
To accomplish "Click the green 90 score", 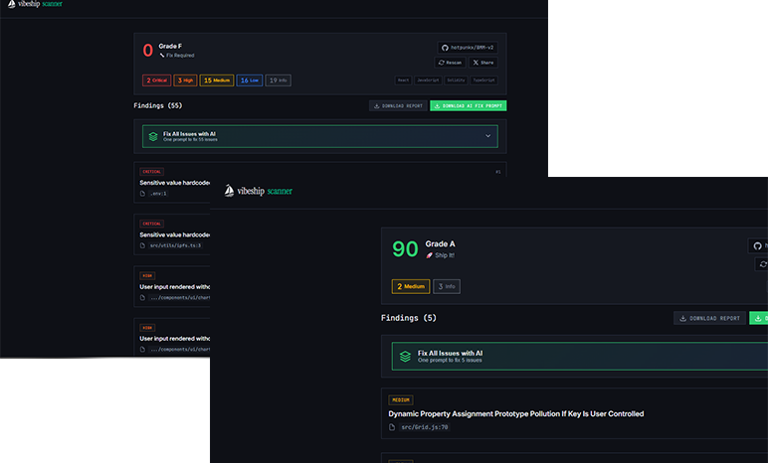I will click(x=405, y=249).
